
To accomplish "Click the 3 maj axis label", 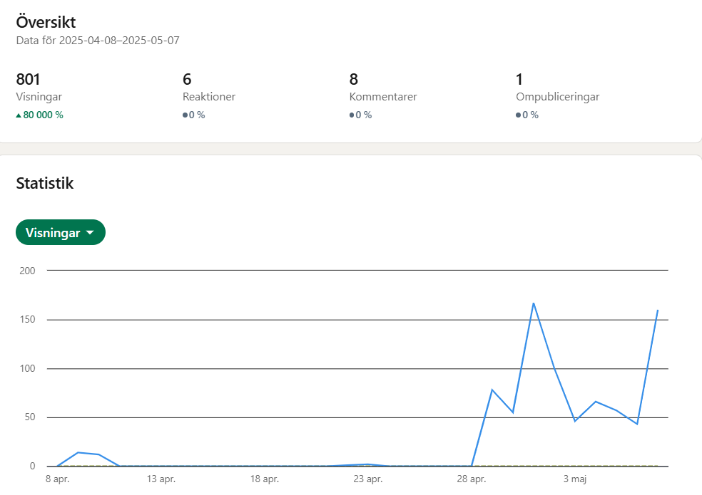I will tap(575, 479).
